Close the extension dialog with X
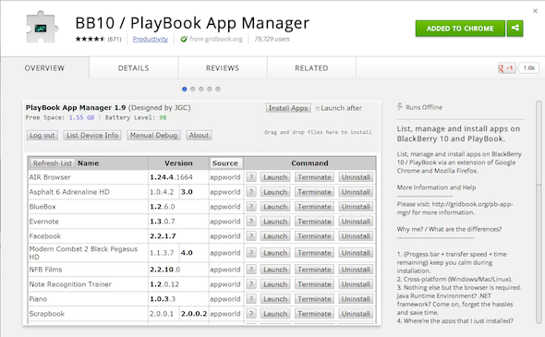Screen dimensions: 545x337 tap(535, 11)
